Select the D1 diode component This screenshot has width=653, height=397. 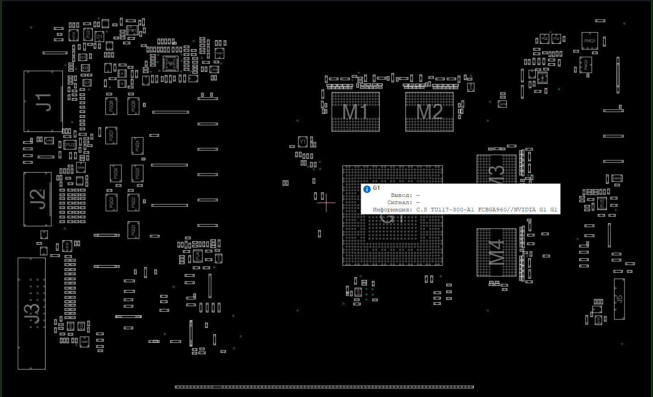click(99, 37)
